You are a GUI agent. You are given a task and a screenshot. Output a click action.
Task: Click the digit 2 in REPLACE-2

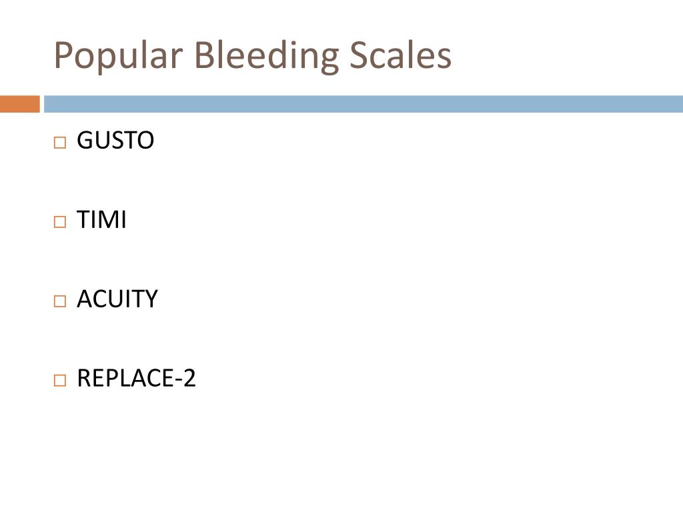tap(189, 378)
